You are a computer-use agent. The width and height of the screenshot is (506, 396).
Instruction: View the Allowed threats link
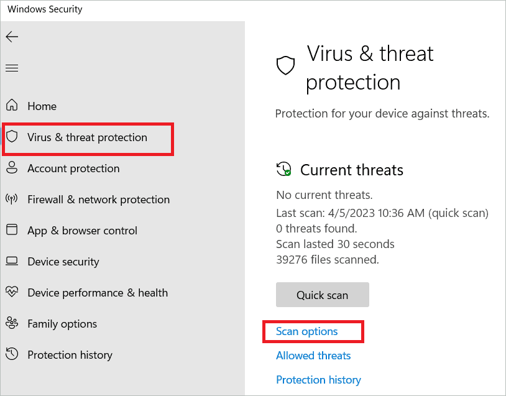point(313,356)
